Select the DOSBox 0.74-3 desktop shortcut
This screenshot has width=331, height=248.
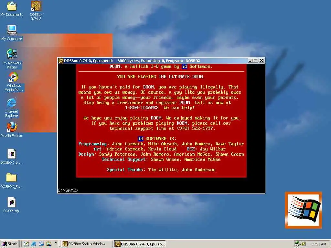[x=36, y=11]
